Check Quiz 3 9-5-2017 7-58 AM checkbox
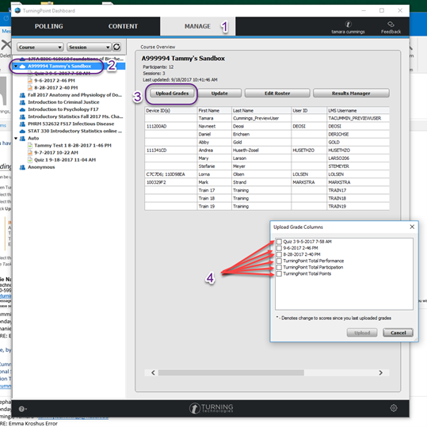This screenshot has width=427, height=427. click(279, 242)
